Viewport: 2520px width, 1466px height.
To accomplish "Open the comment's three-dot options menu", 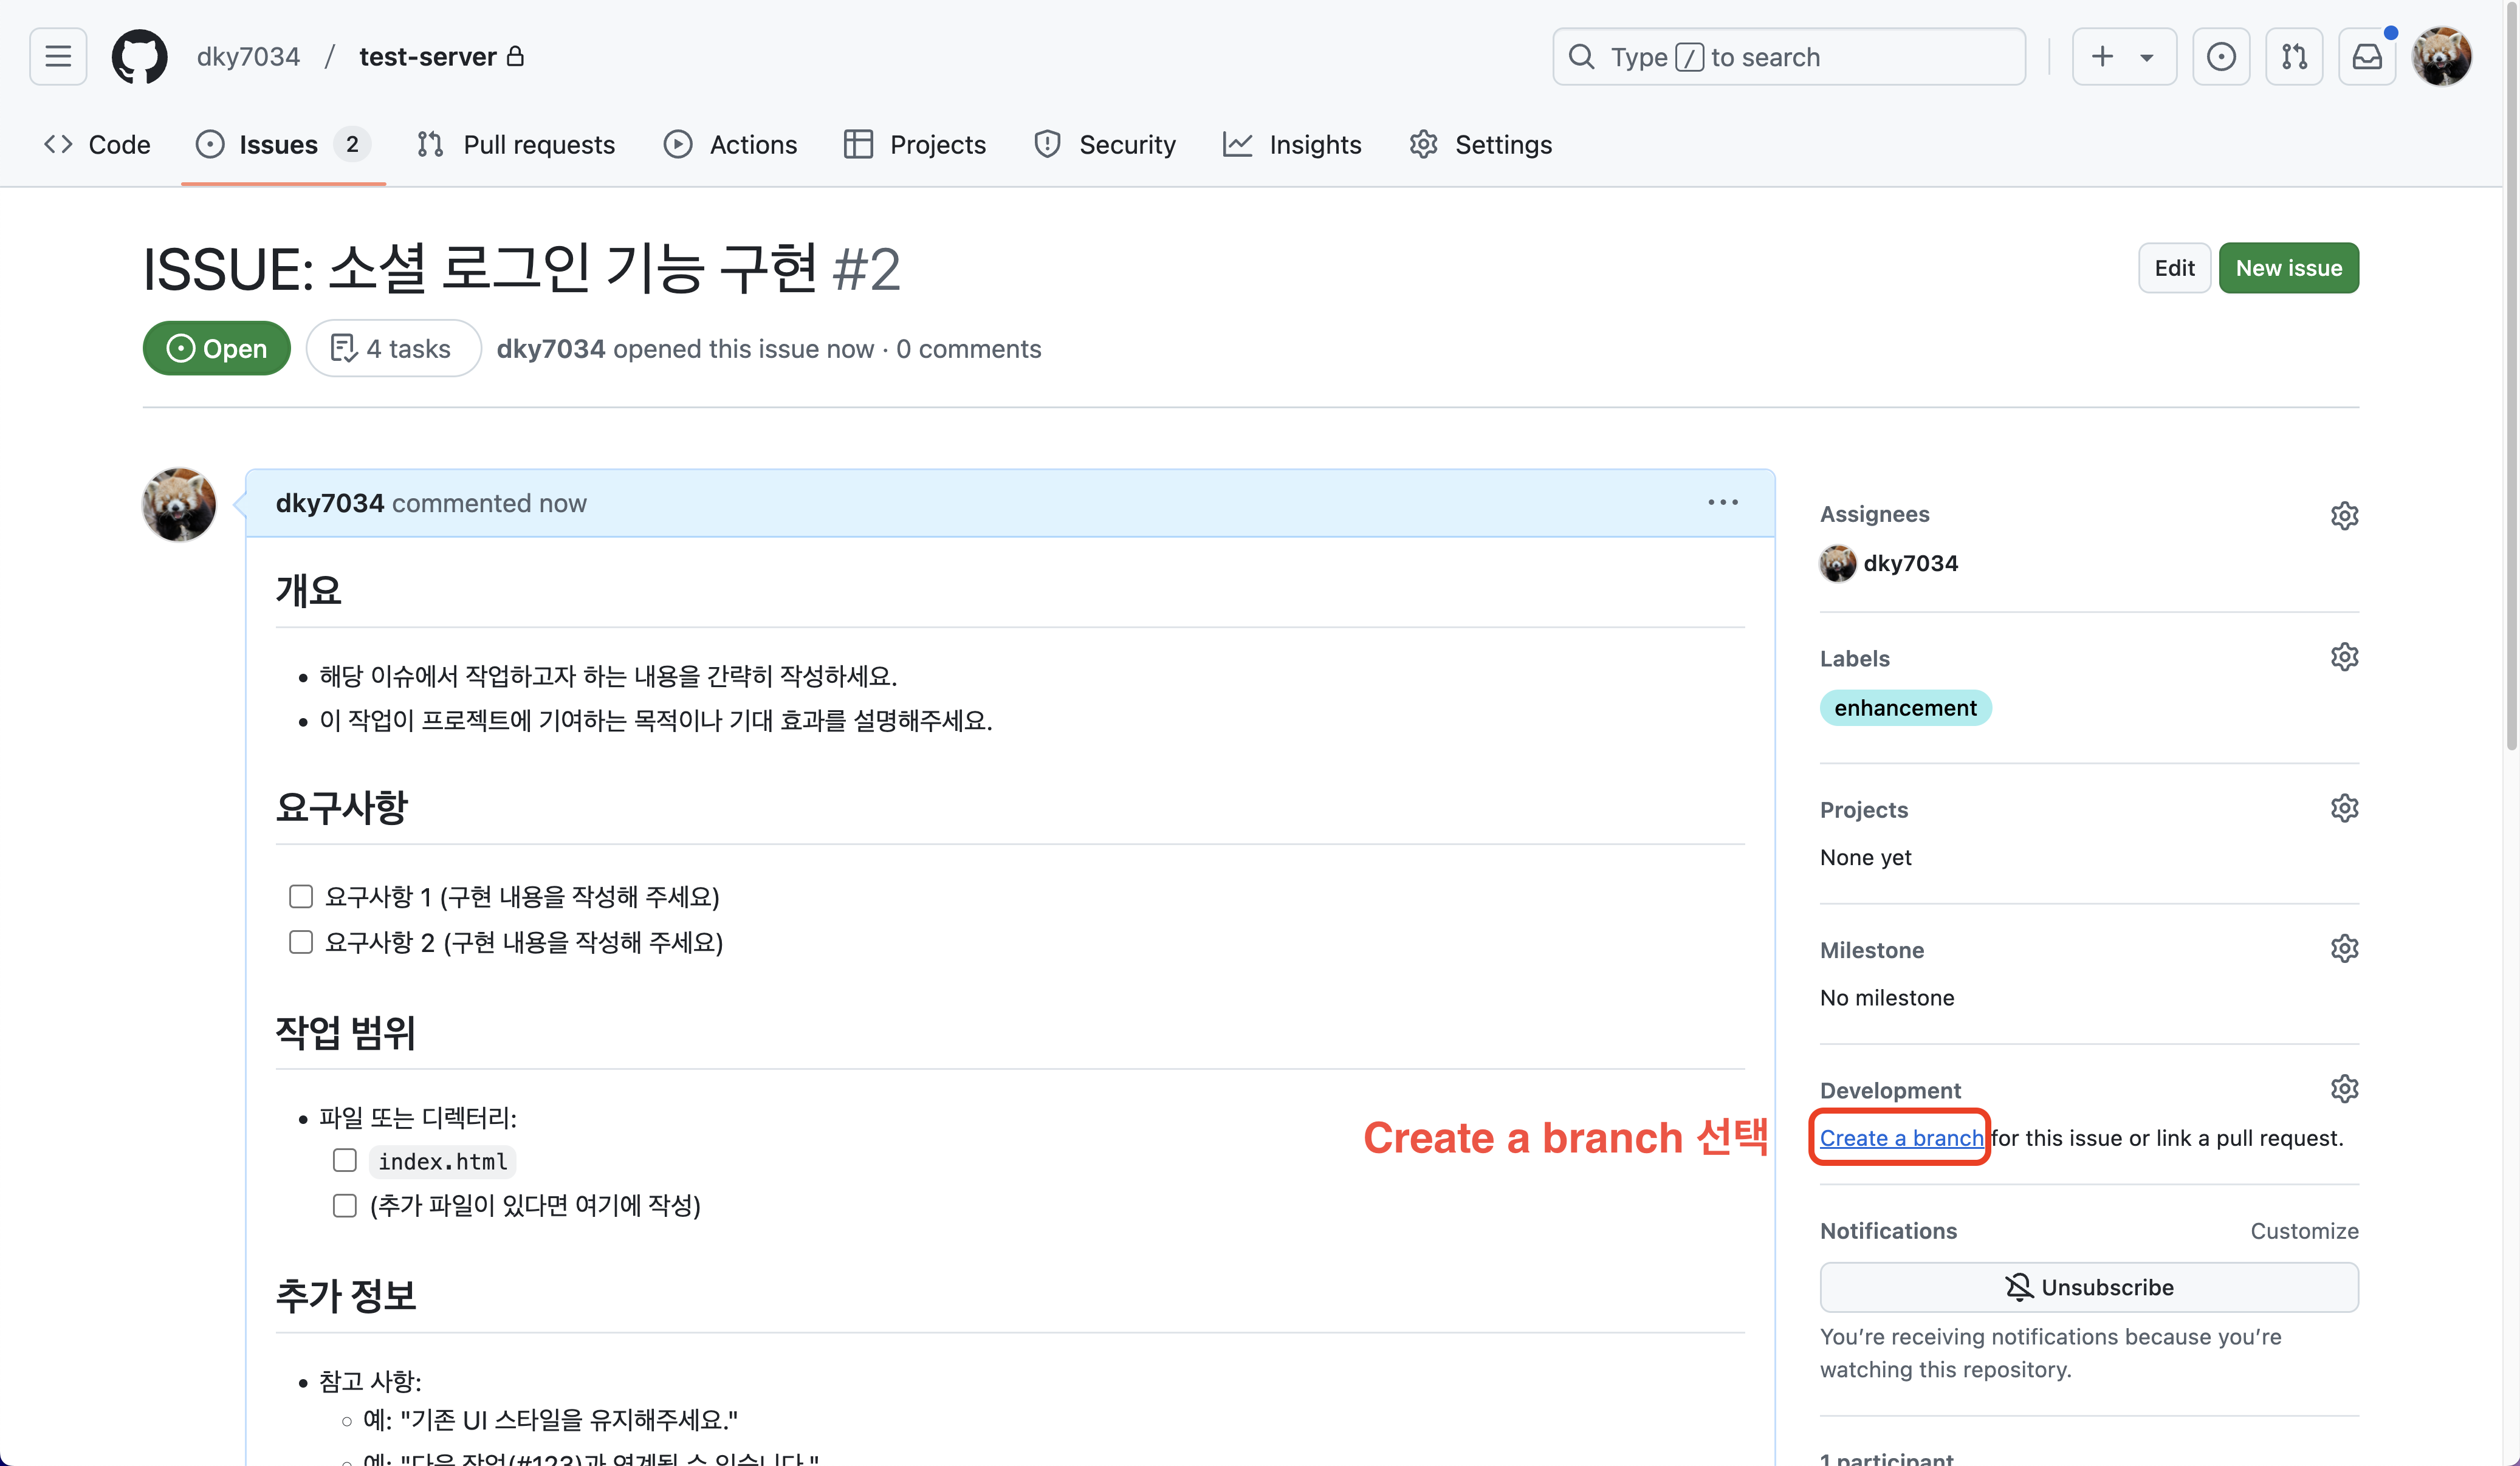I will (x=1722, y=502).
